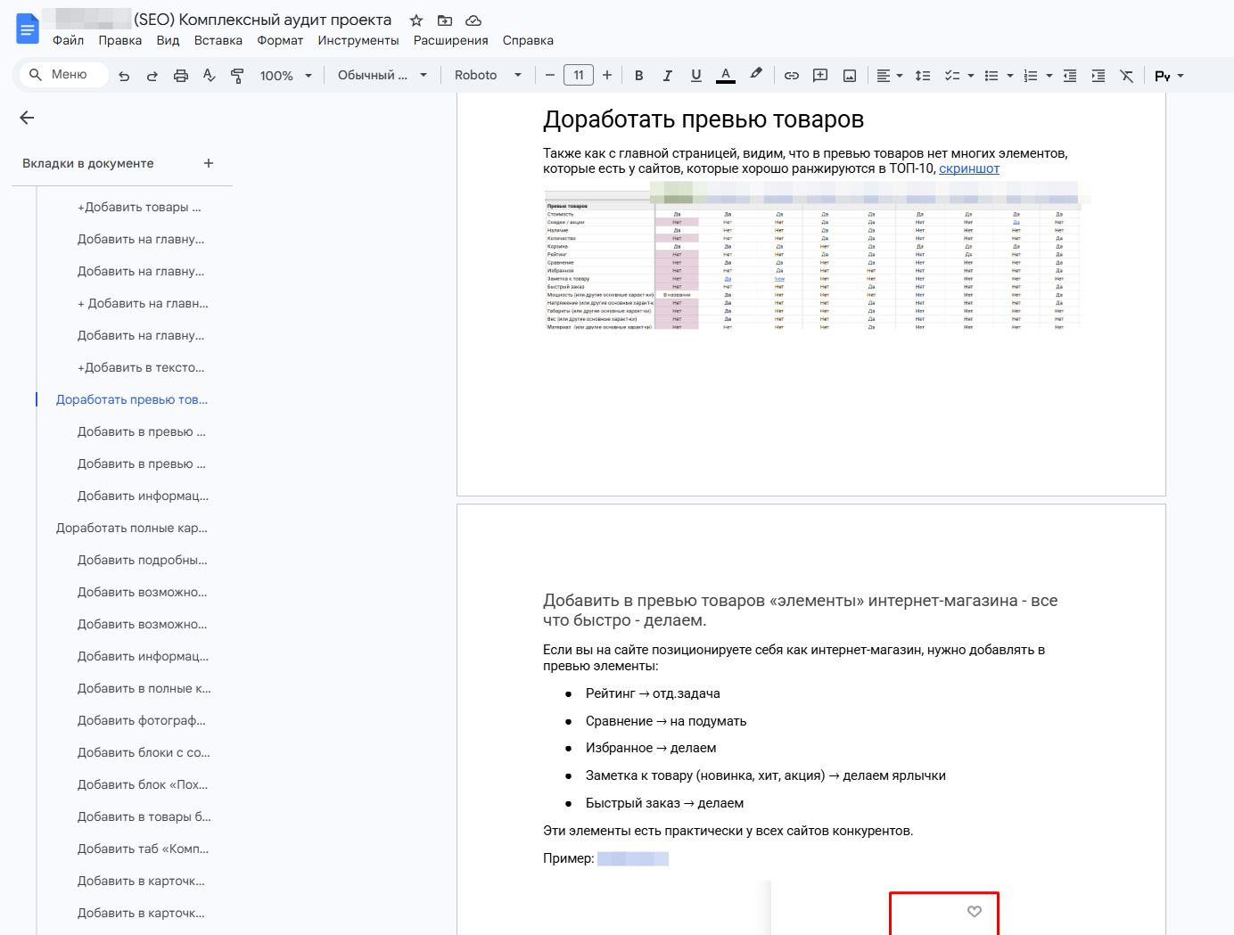Image resolution: width=1234 pixels, height=935 pixels.
Task: Expand the paragraph style dropdown
Action: 382,76
